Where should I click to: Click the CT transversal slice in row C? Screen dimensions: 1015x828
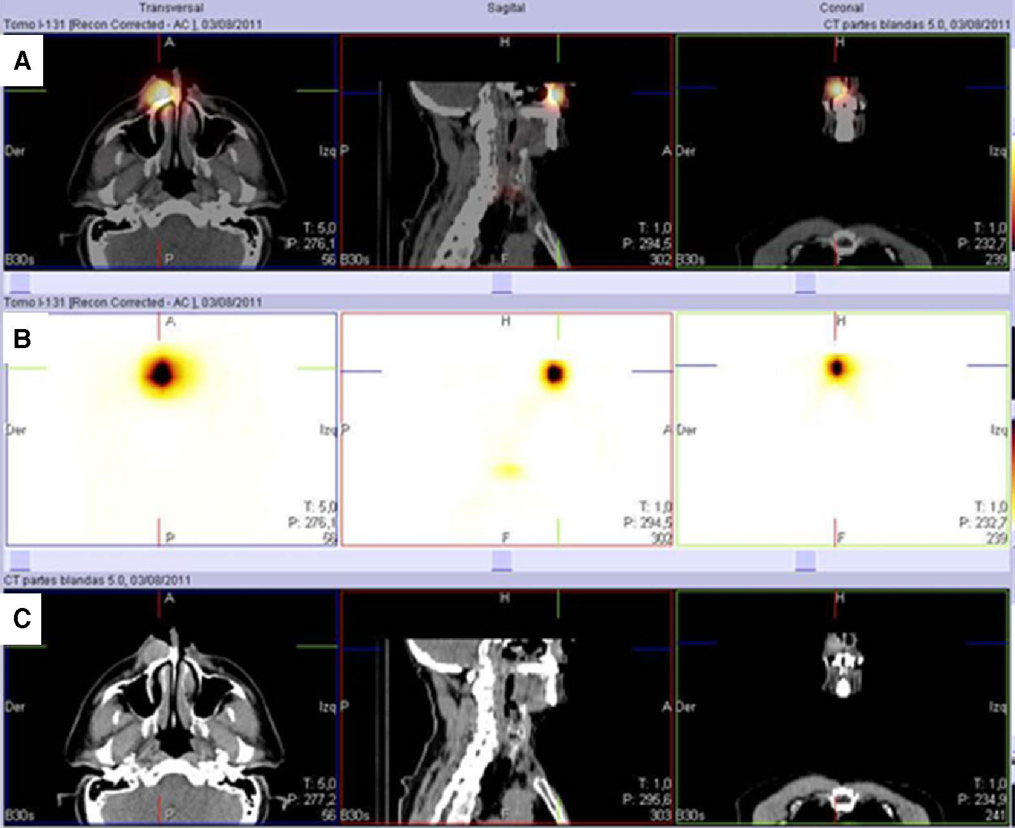click(170, 706)
